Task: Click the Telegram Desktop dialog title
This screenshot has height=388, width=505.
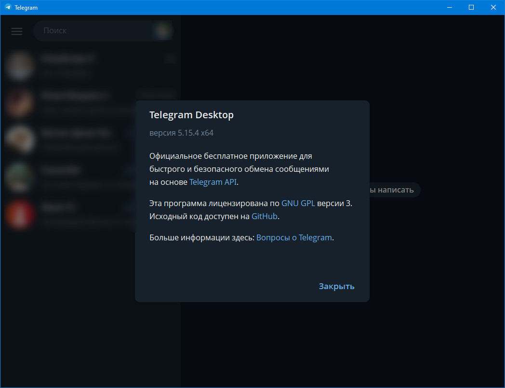Action: tap(191, 115)
